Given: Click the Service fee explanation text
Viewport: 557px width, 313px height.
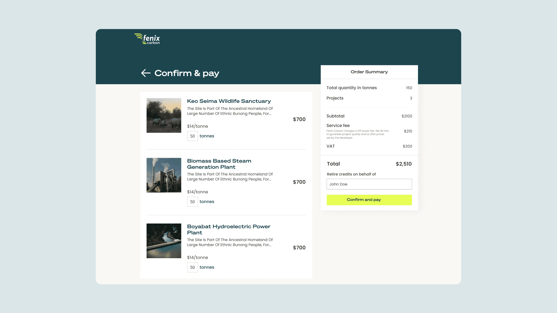Looking at the screenshot, I should point(357,134).
